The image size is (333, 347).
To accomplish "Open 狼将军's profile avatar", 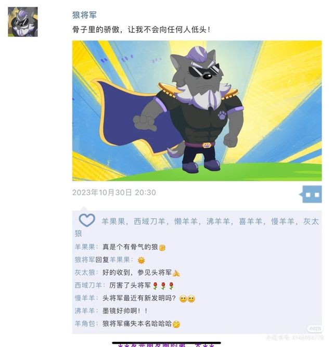I will point(23,22).
